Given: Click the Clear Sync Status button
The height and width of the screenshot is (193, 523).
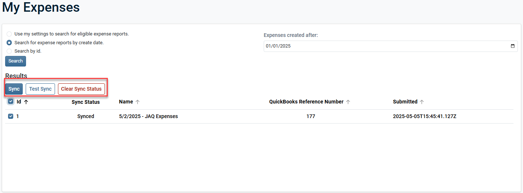Looking at the screenshot, I should 81,89.
